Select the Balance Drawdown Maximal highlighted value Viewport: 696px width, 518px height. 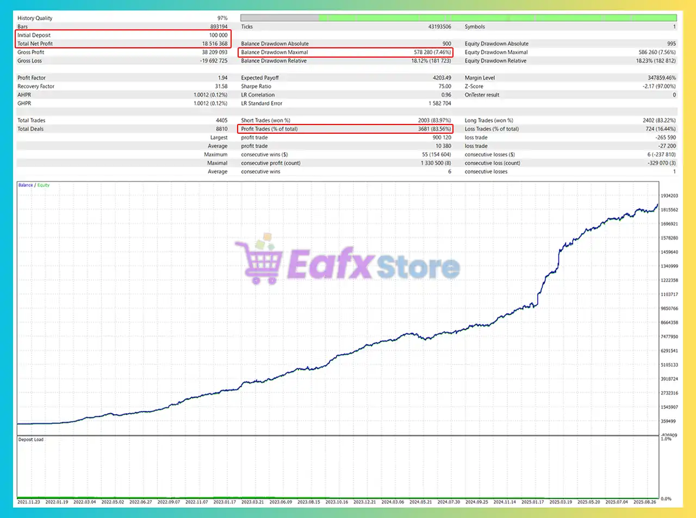[430, 52]
